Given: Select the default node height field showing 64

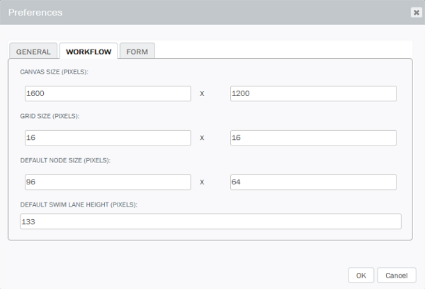Looking at the screenshot, I should point(313,182).
